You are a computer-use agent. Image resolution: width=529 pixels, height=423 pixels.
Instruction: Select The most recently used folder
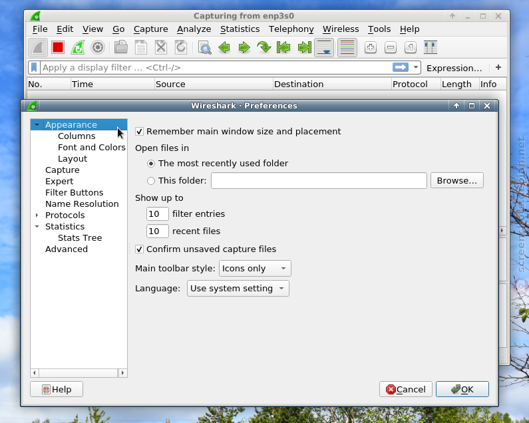[x=151, y=164]
